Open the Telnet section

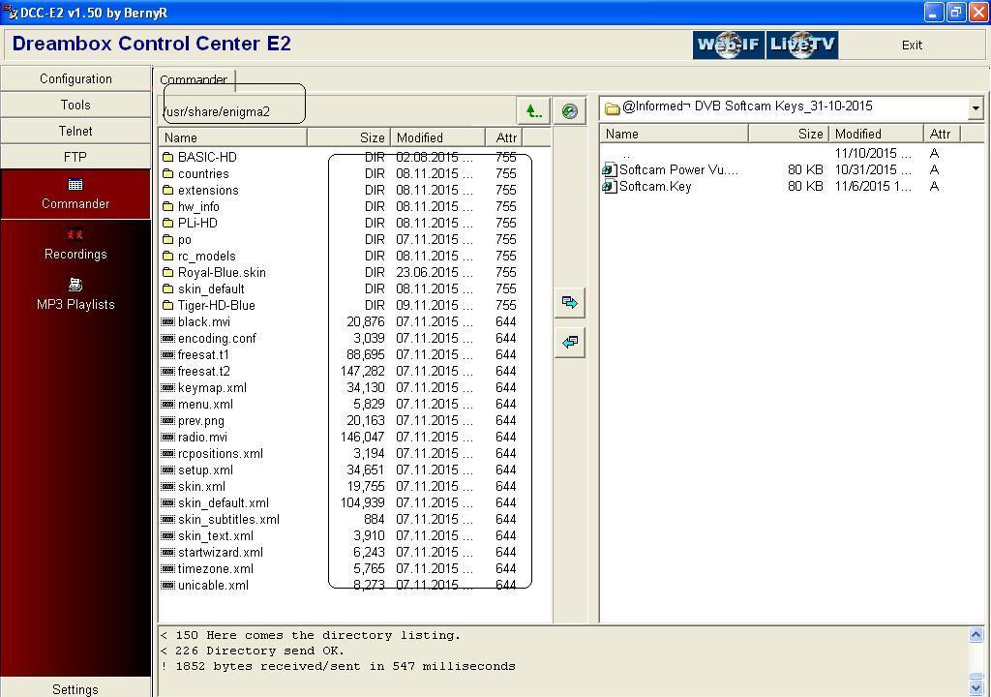coord(75,131)
